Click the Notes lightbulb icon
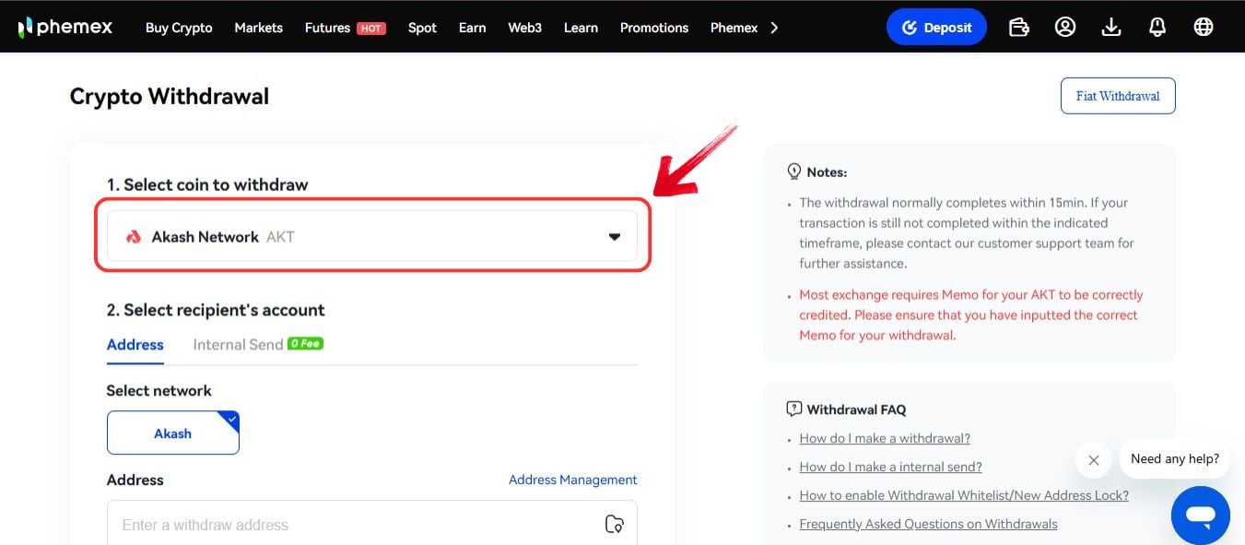This screenshot has width=1245, height=545. 794,172
